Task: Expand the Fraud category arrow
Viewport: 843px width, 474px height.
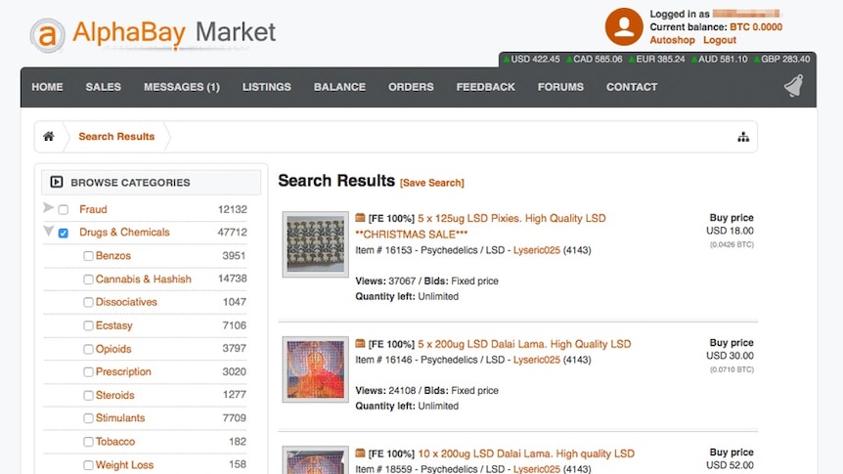Action: coord(48,208)
